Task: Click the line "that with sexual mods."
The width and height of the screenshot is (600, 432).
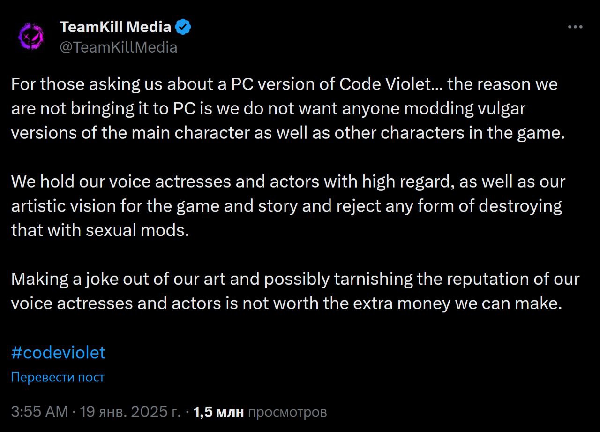Action: point(100,230)
